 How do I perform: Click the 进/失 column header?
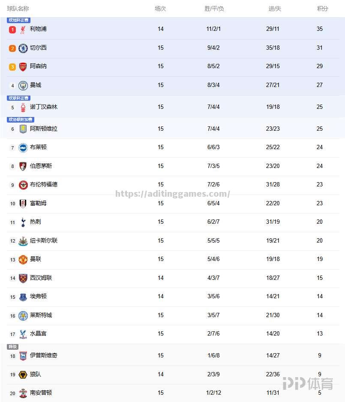point(275,9)
